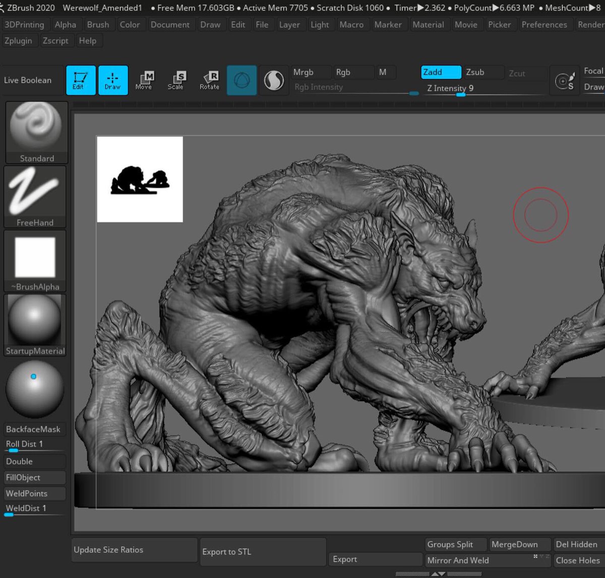Toggle Zsub mode
The image size is (605, 578).
(484, 73)
